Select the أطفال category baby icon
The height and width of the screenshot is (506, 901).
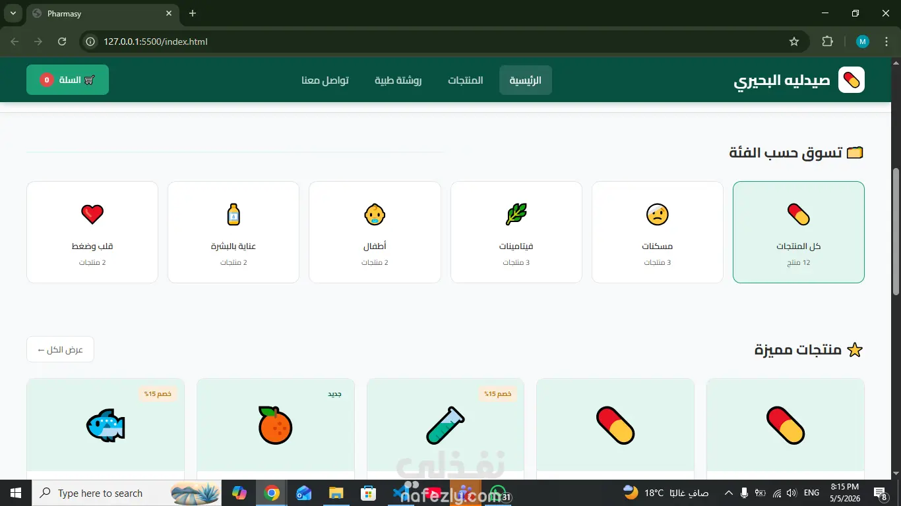coord(375,214)
